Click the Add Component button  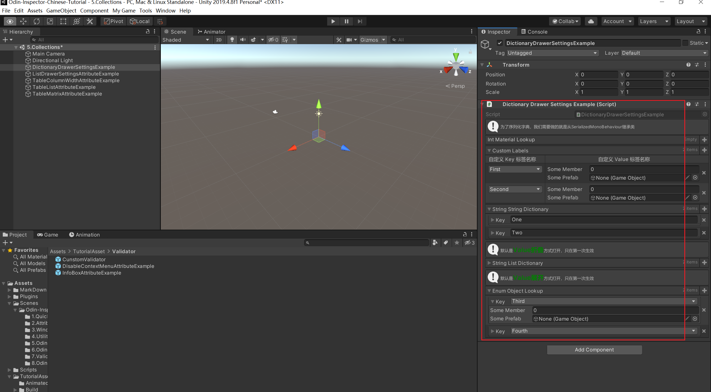click(x=594, y=350)
